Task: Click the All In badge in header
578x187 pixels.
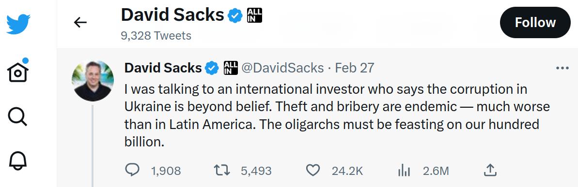Action: coord(254,15)
